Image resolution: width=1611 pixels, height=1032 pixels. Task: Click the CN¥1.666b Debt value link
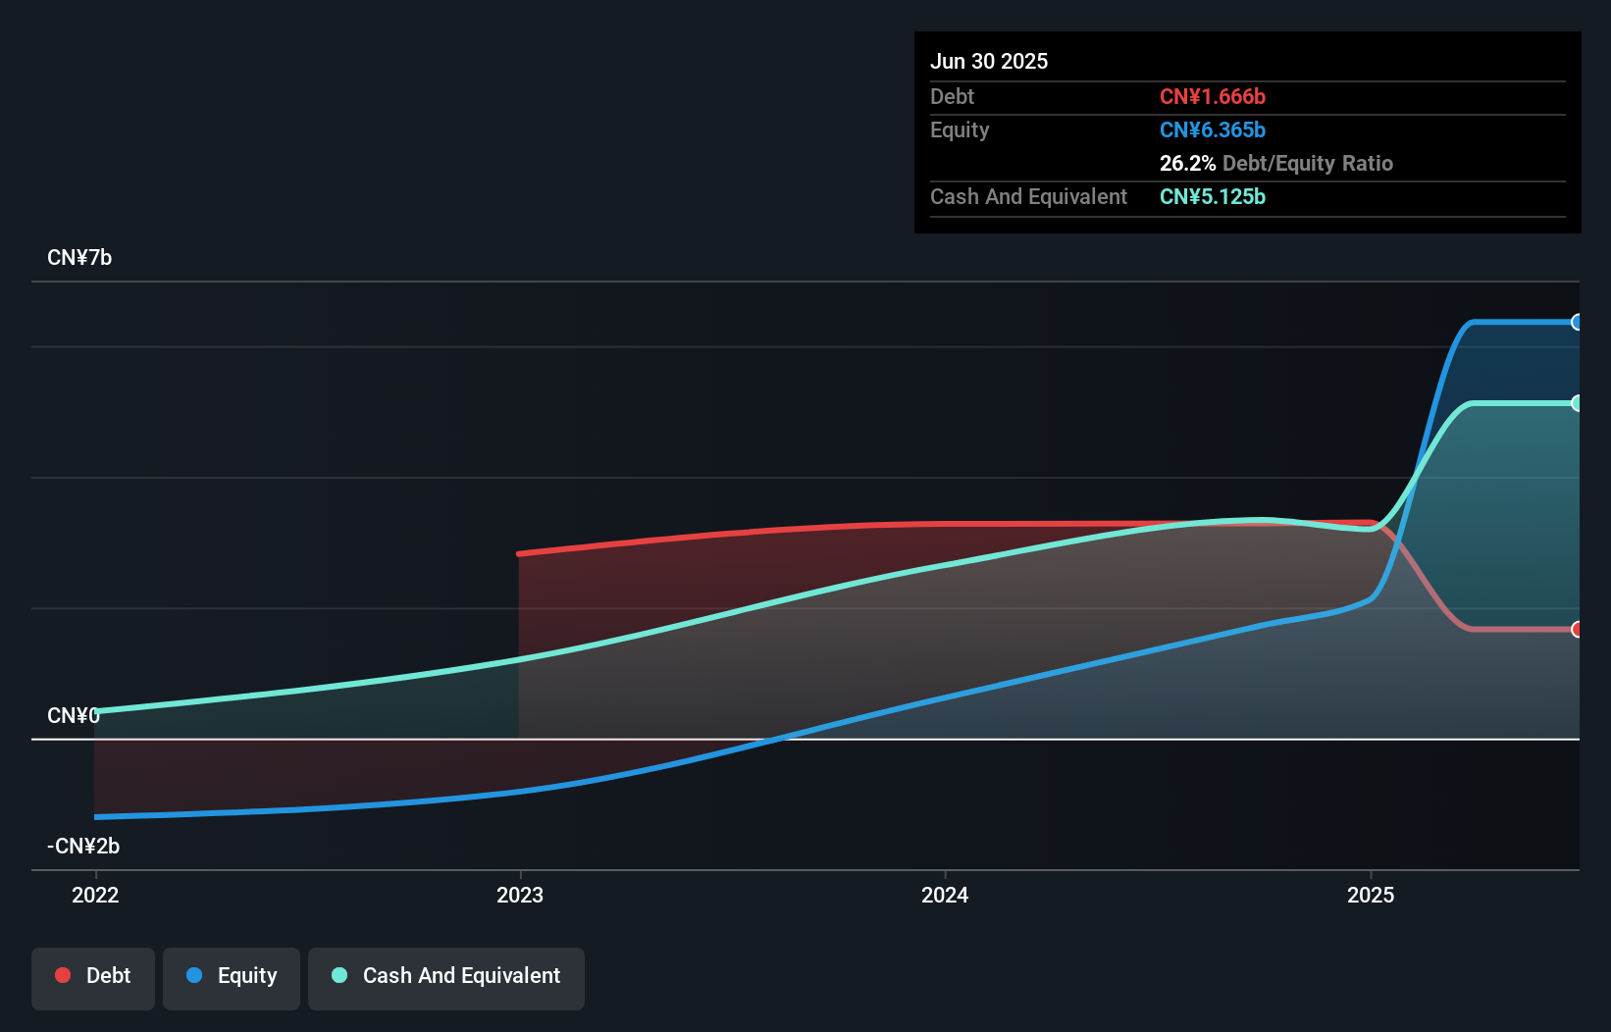pos(1213,96)
